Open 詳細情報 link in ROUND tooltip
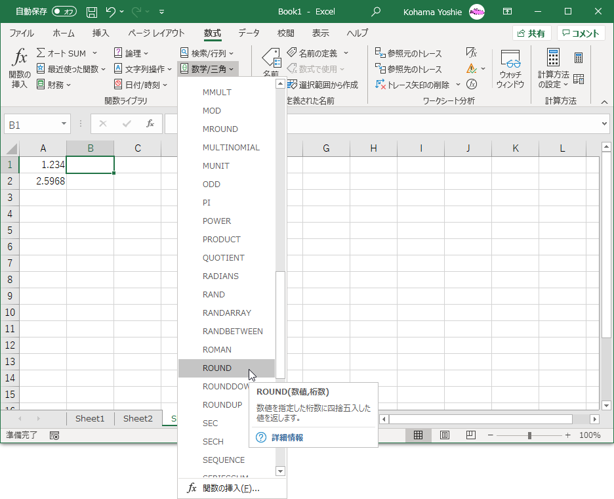This screenshot has height=499, width=614. pyautogui.click(x=287, y=437)
